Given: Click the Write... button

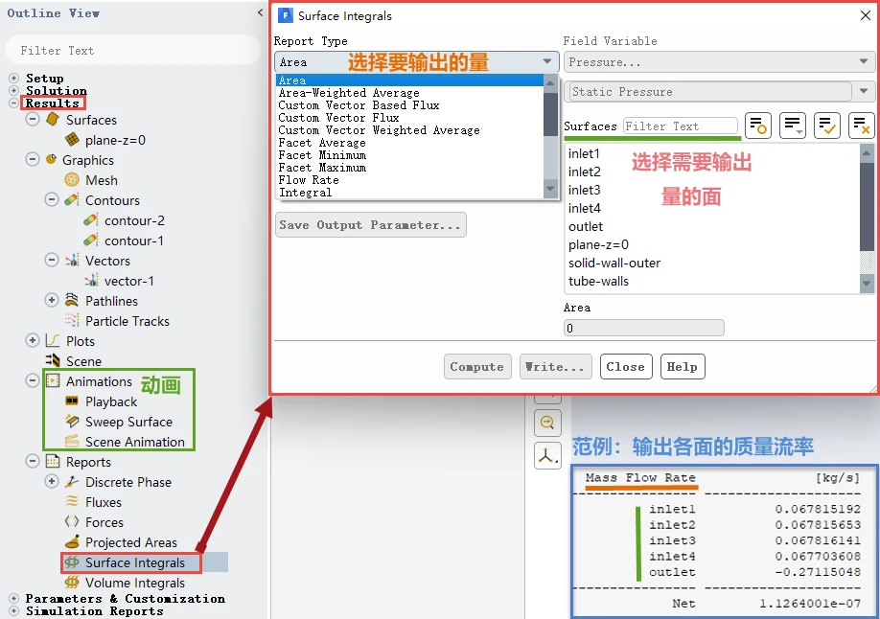Looking at the screenshot, I should coord(555,366).
